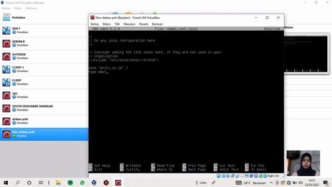This screenshot has height=187, width=332.
Task: Select the vpn virtual machine
Action: [x=44, y=95]
